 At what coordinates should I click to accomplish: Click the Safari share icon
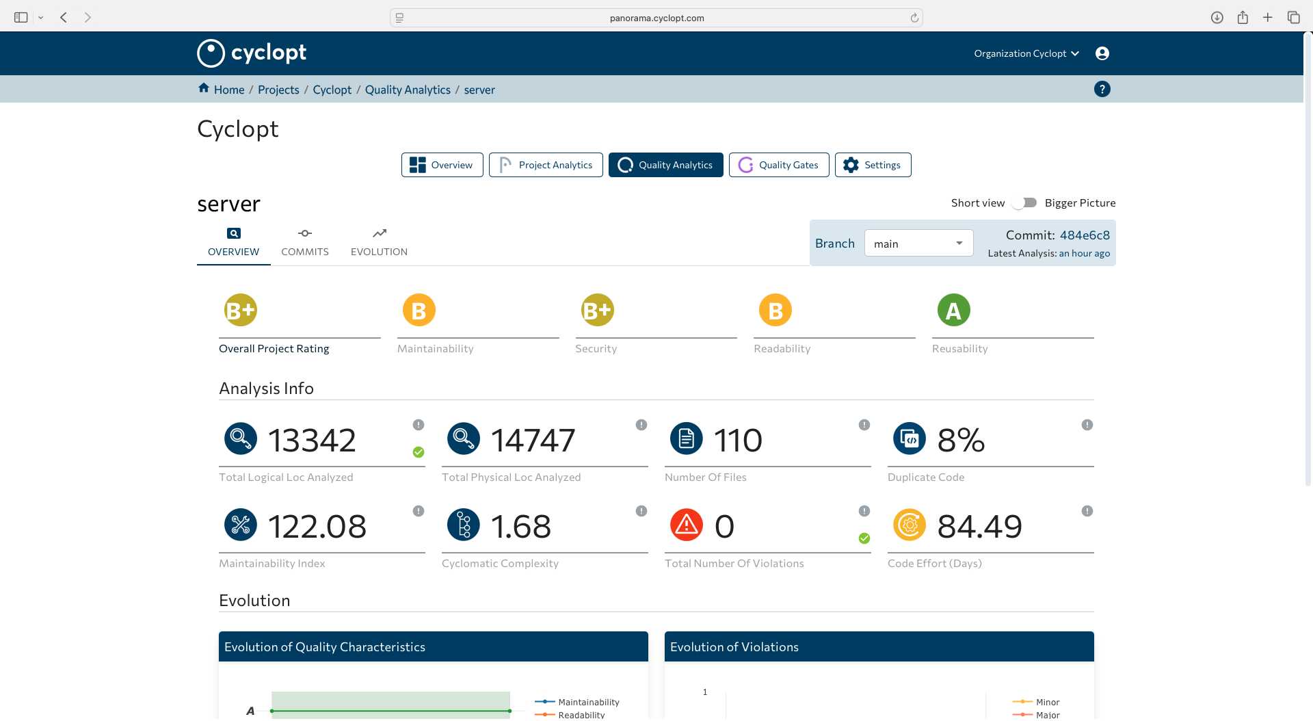[1243, 18]
